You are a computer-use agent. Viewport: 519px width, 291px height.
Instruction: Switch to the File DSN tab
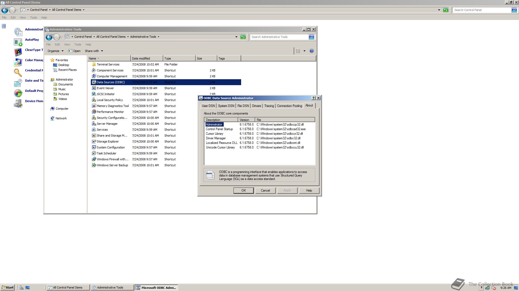coord(243,106)
